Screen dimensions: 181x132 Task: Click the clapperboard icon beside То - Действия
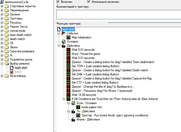73,111
